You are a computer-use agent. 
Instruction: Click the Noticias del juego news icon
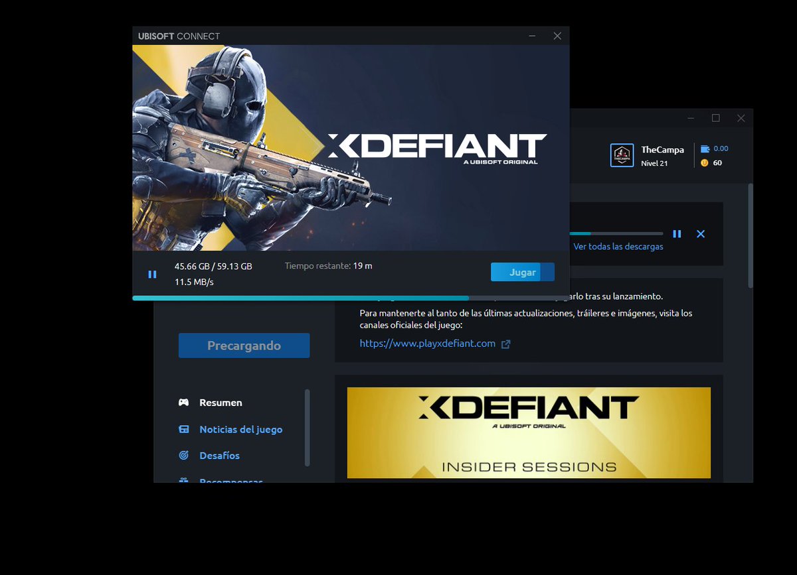click(184, 429)
